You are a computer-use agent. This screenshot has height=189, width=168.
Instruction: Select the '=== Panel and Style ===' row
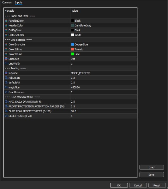[x=70, y=16]
